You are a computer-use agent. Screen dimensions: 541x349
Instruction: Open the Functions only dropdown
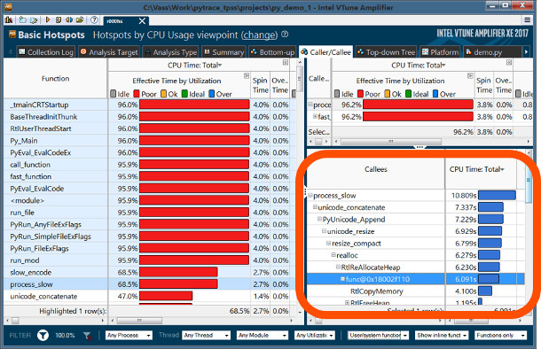point(500,335)
